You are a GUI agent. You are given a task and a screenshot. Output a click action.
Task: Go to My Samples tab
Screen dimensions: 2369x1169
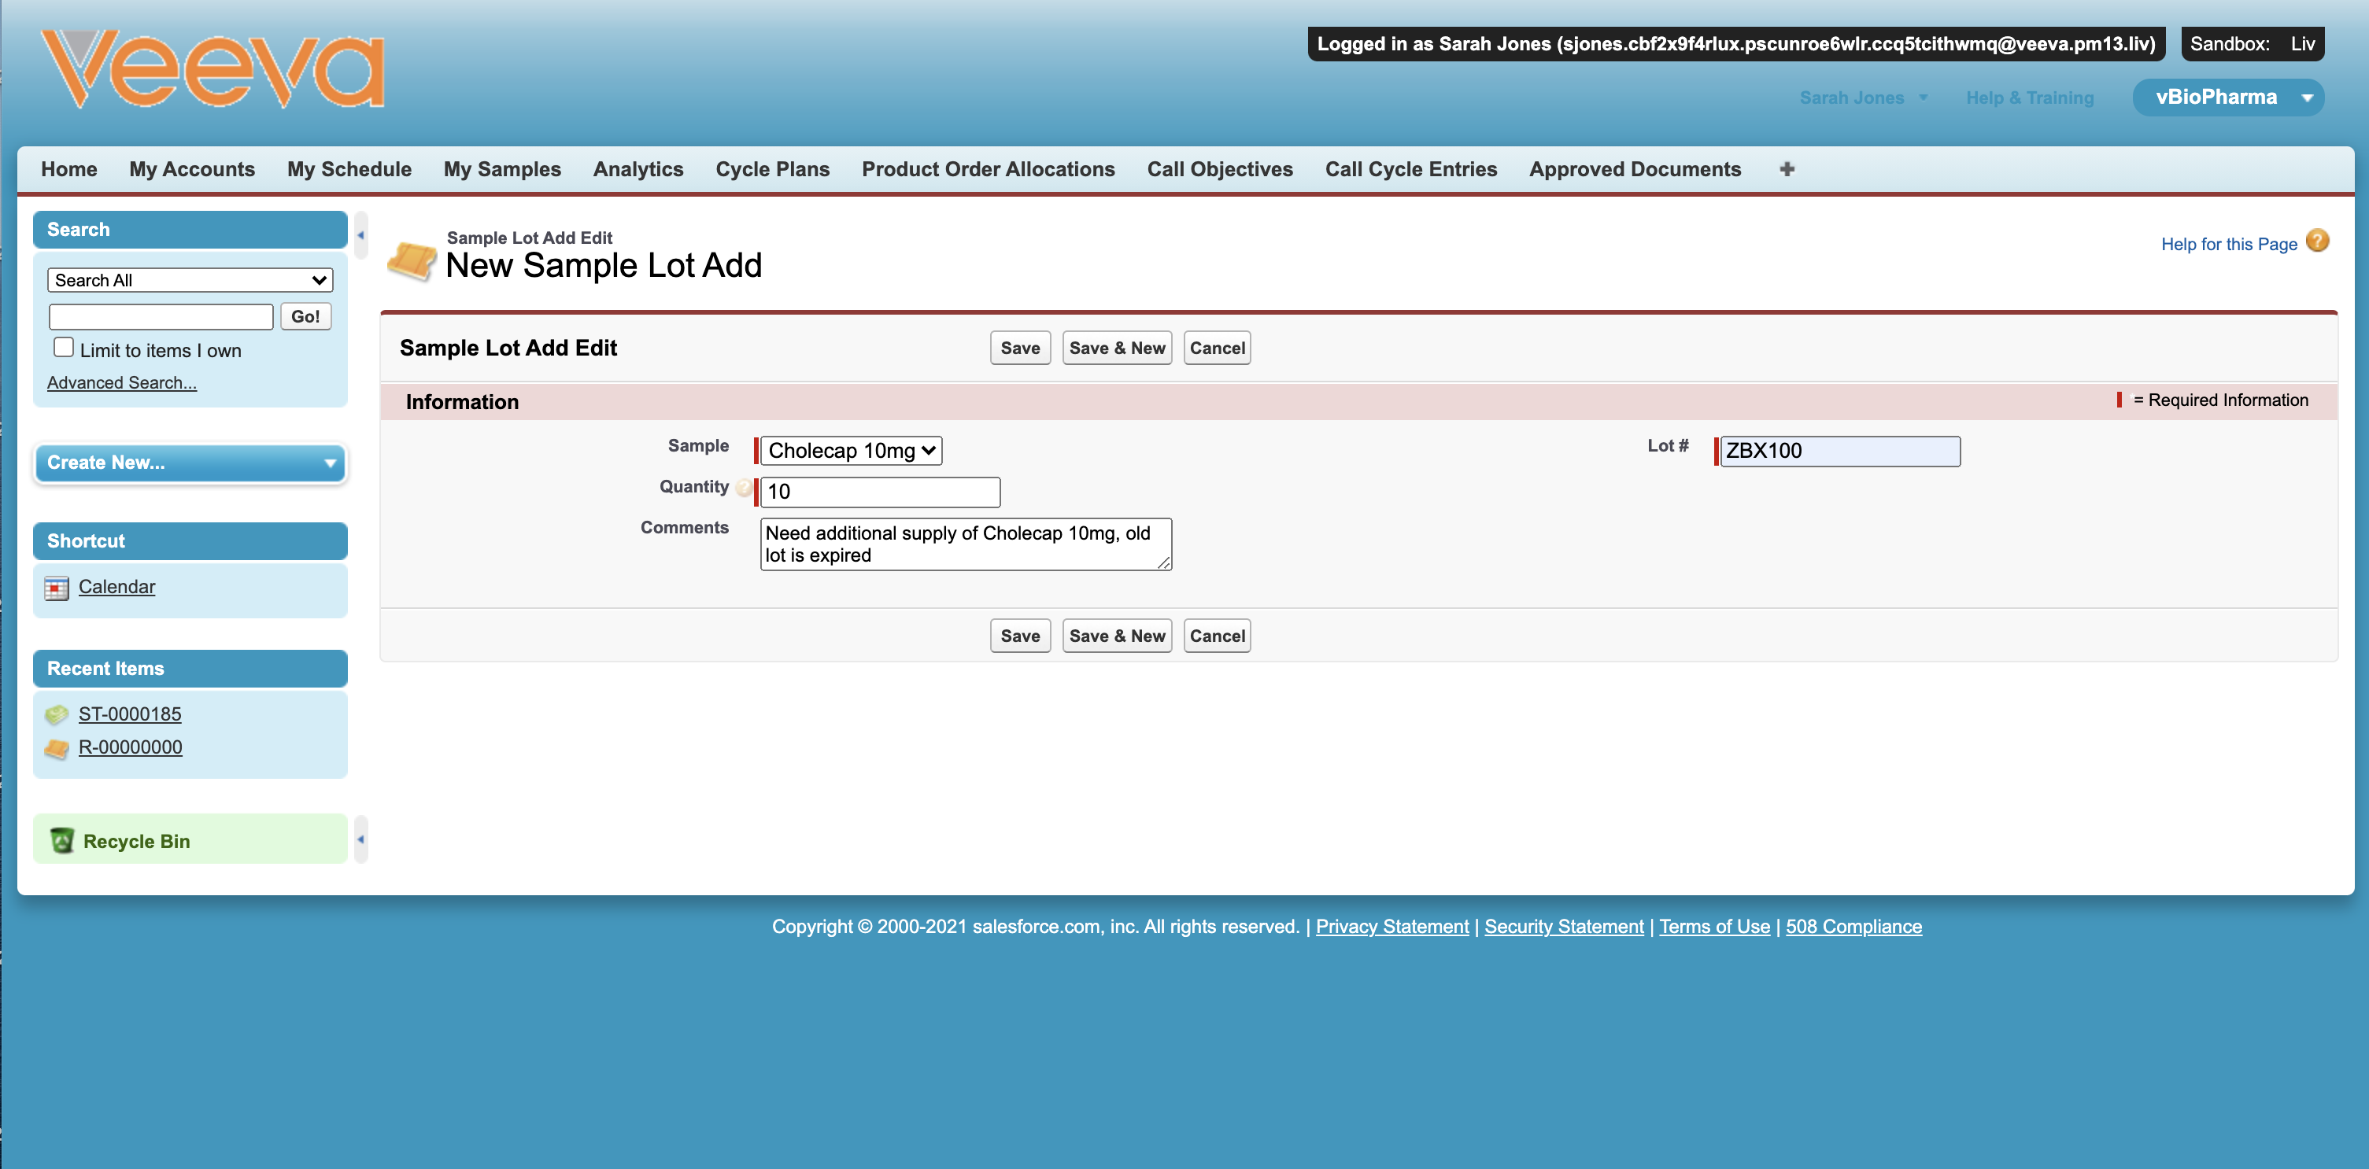tap(501, 169)
